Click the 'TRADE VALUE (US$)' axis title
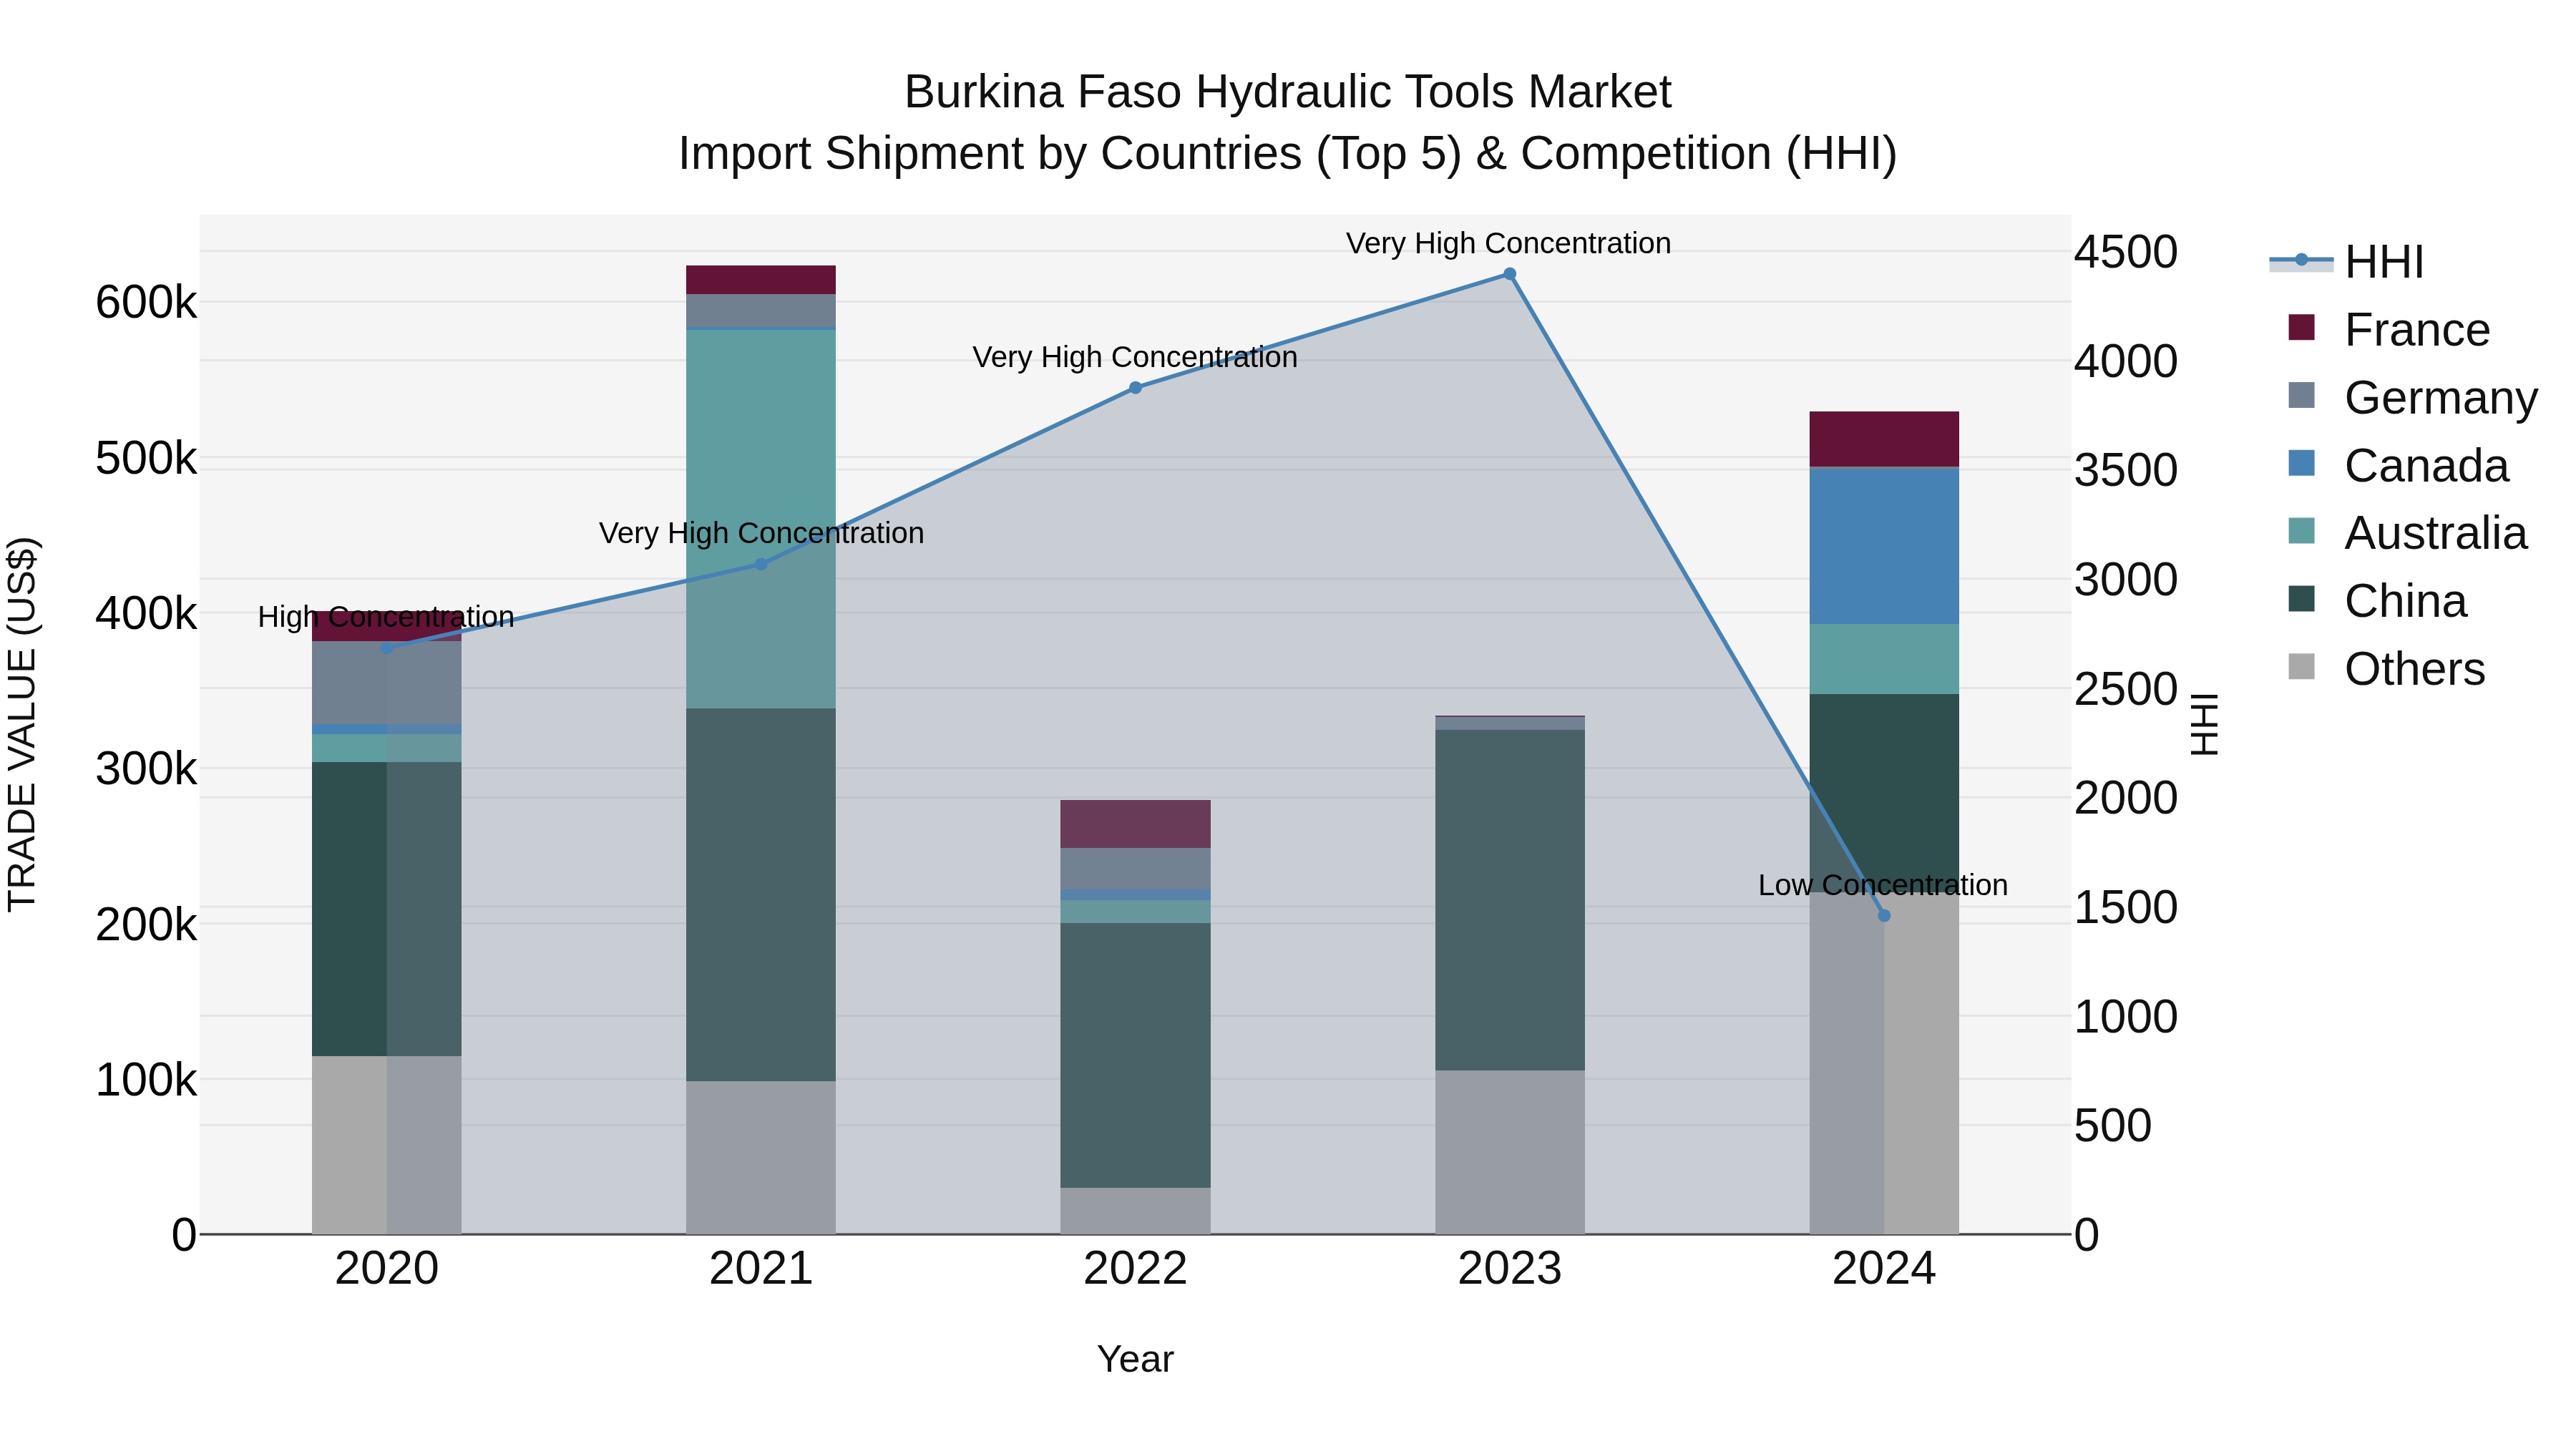 (x=22, y=724)
